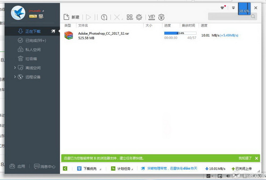Open the settings gear in the toolbar
266x180 pixels.
click(x=139, y=17)
